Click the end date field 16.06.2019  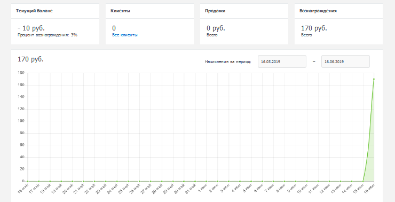click(x=345, y=61)
